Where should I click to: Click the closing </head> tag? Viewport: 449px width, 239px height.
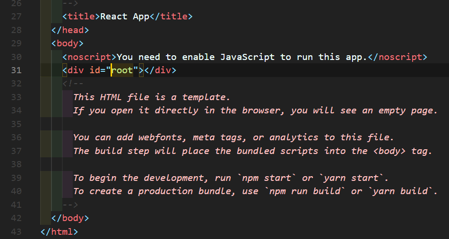70,30
